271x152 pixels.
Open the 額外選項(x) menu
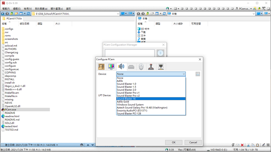coord(57,9)
